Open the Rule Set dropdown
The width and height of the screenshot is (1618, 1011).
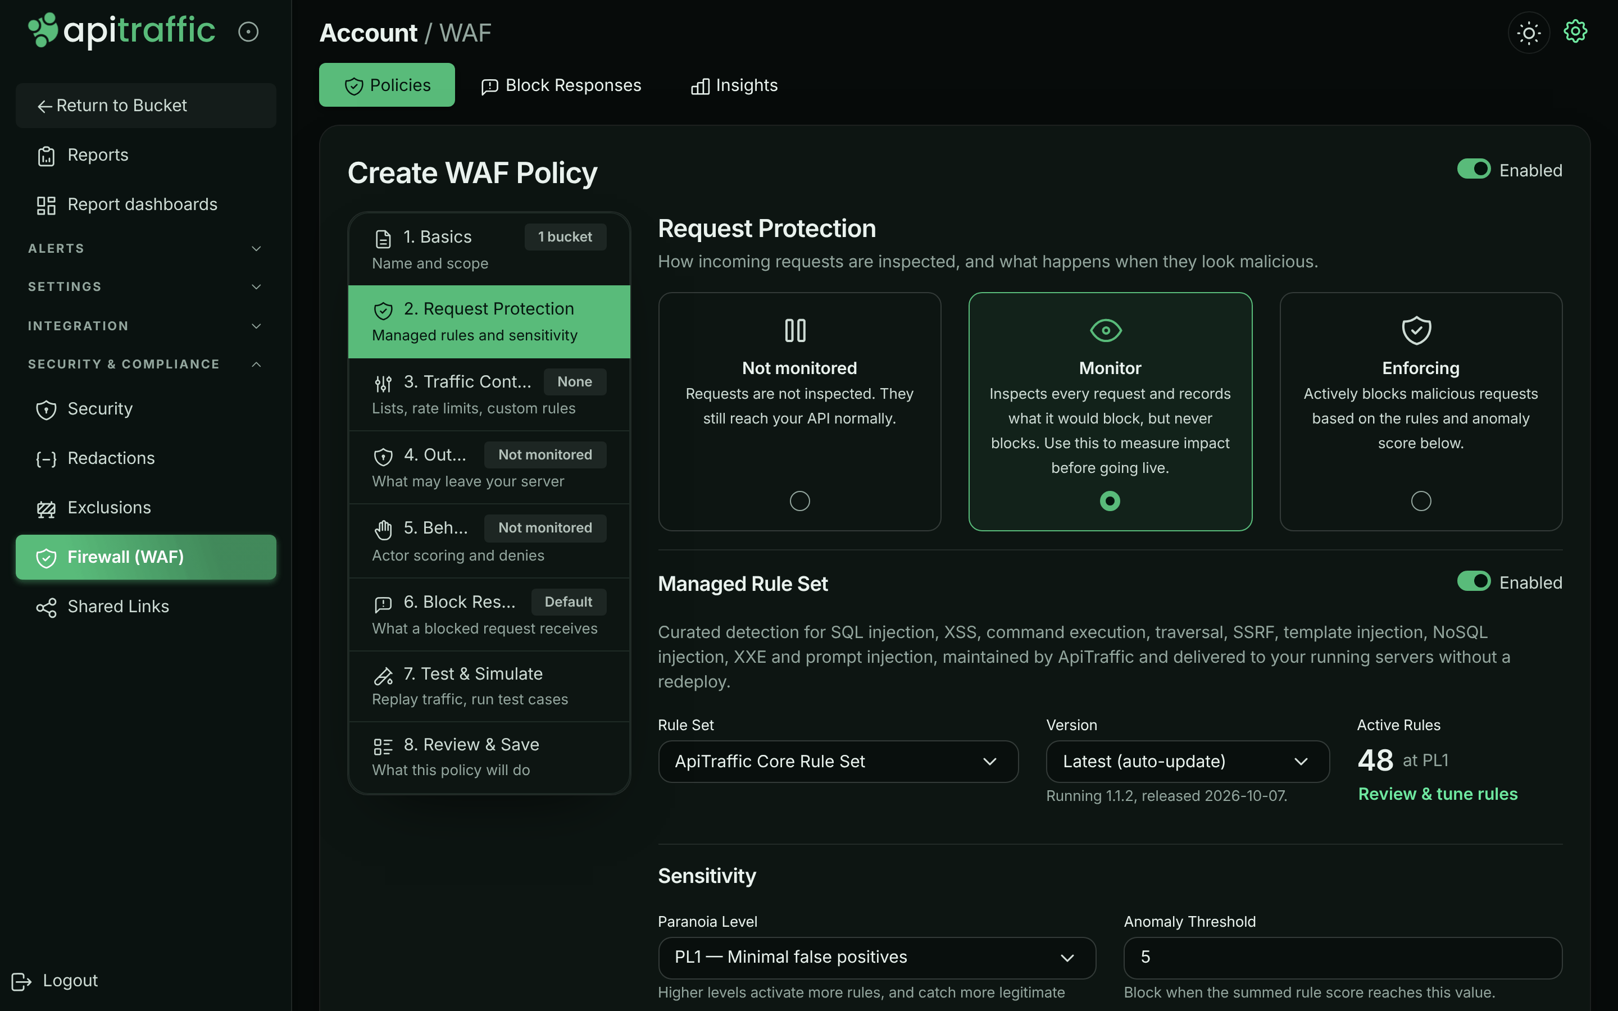point(838,761)
